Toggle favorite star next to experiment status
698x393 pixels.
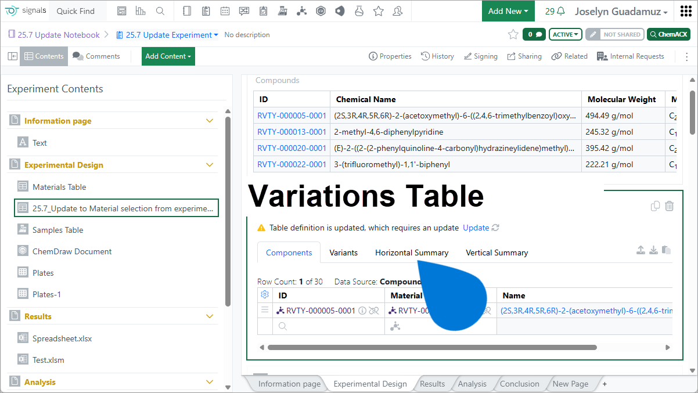point(513,35)
